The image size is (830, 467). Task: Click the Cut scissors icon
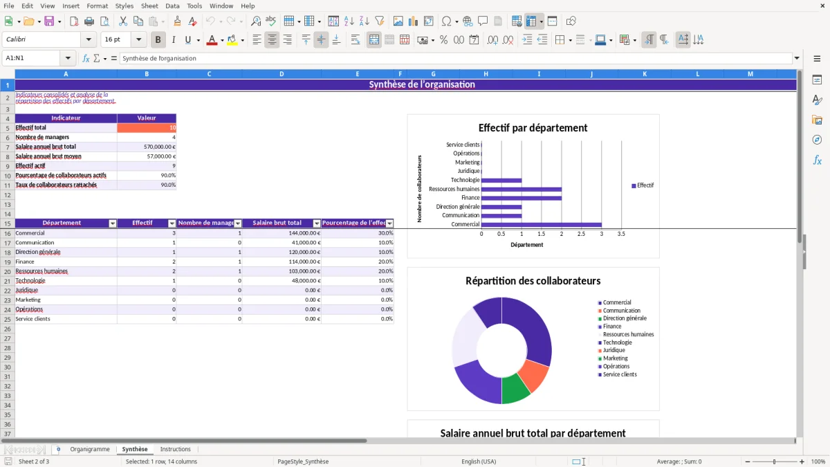click(x=123, y=21)
